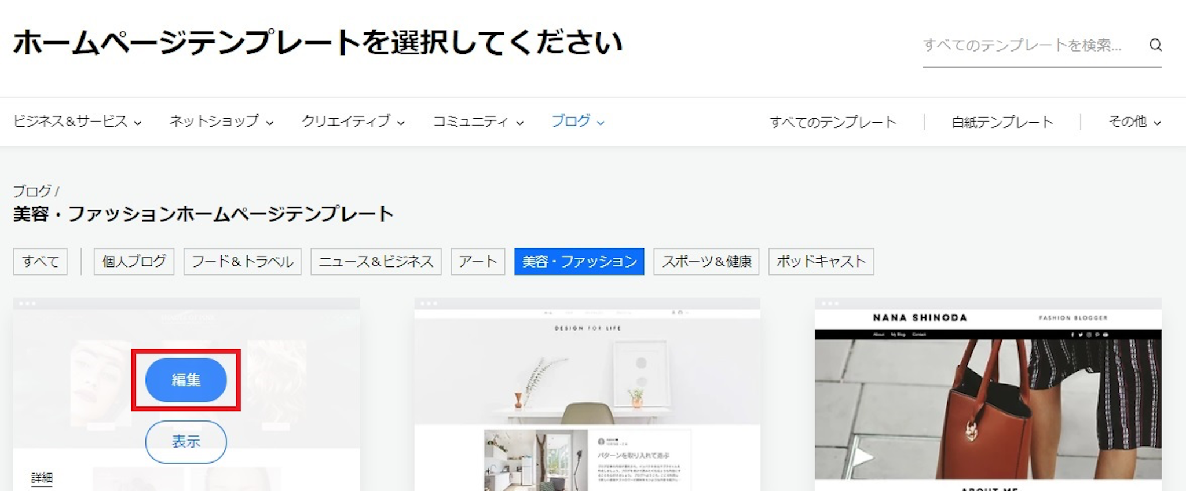Expand the コミュニティ category menu
Screen dimensions: 1186x491
click(x=478, y=122)
